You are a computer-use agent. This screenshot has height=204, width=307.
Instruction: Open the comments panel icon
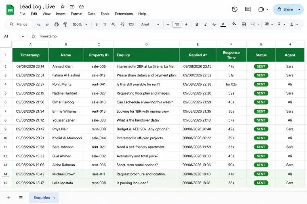(248, 9)
